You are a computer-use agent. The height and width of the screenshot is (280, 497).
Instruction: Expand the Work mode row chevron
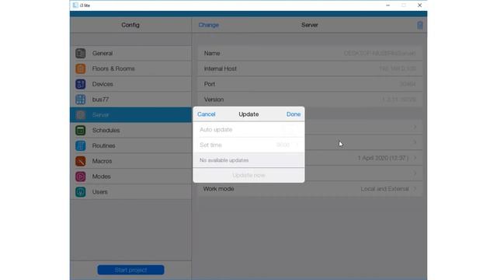(415, 189)
